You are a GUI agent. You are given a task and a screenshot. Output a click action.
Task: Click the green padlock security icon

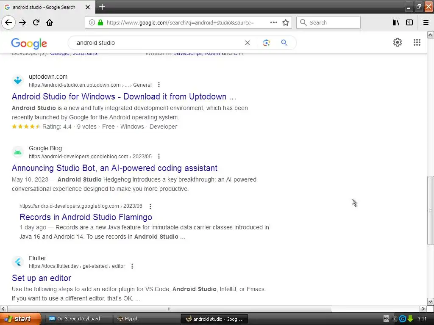pyautogui.click(x=100, y=22)
